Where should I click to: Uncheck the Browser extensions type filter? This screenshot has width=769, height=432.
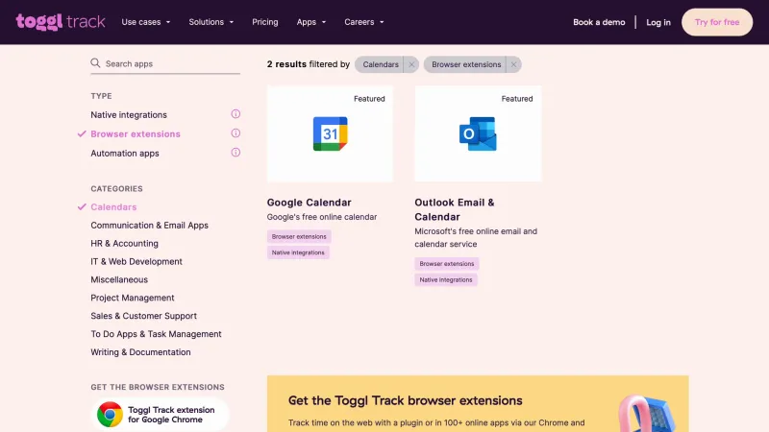tap(136, 133)
